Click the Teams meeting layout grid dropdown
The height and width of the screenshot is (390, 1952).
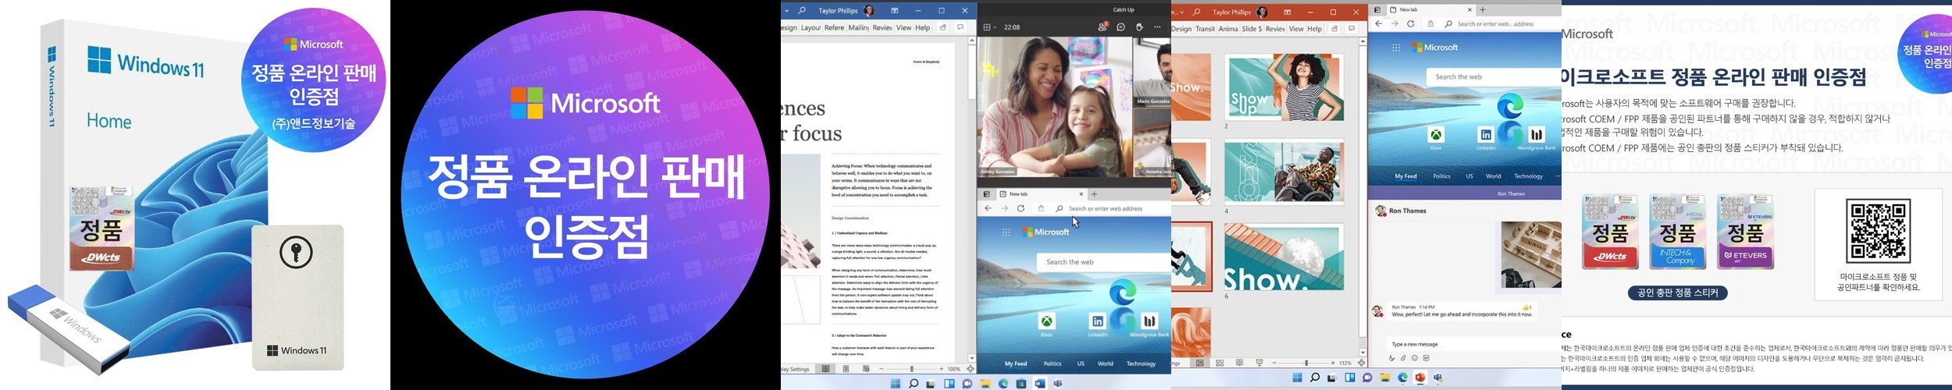(x=988, y=27)
